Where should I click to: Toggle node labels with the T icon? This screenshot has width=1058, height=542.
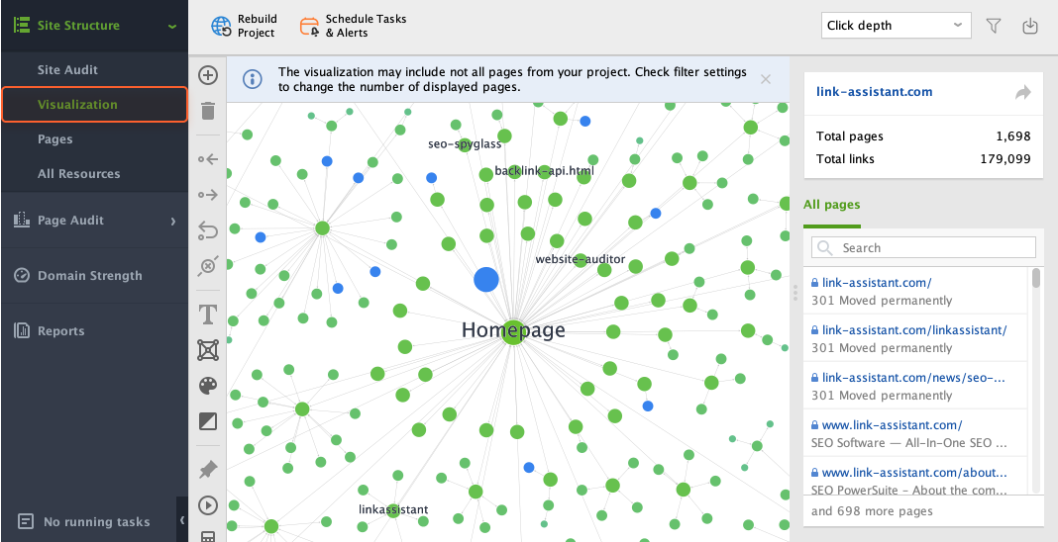(x=208, y=315)
